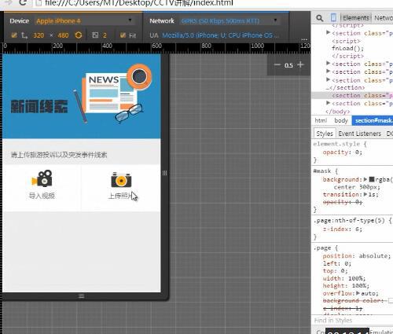This screenshot has width=393, height=334.
Task: Click the position: absolute declaration
Action: coord(357,255)
